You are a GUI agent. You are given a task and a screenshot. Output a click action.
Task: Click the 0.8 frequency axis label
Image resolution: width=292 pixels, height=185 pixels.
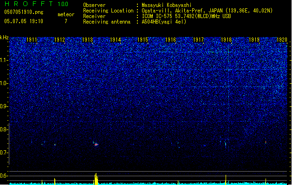(4, 129)
